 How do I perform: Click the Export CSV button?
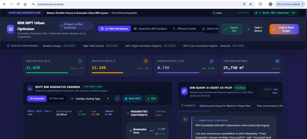click(232, 29)
